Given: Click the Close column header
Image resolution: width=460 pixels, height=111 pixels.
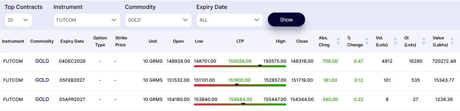Looking at the screenshot, I should pyautogui.click(x=302, y=41).
